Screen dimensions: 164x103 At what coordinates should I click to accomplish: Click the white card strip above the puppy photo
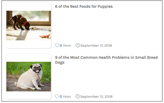point(29,7)
